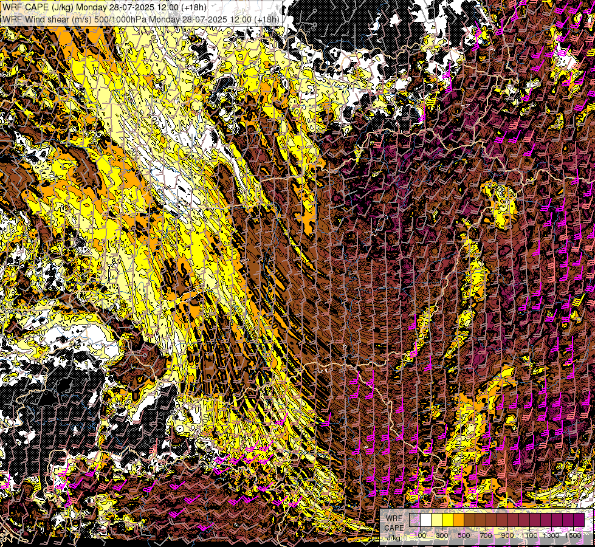Click the legend value 900

pyautogui.click(x=507, y=535)
